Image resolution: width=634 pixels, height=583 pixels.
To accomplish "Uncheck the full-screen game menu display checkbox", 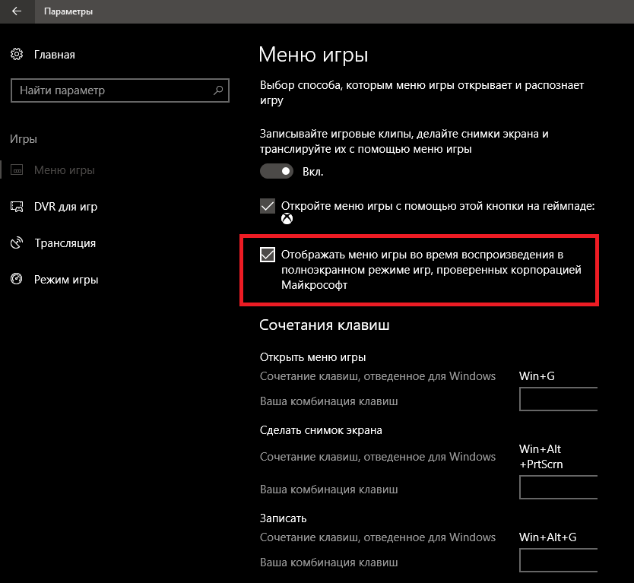I will (268, 255).
